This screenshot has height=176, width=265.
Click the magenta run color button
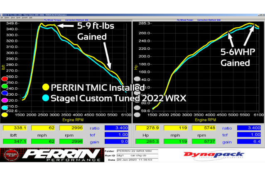[5, 100]
